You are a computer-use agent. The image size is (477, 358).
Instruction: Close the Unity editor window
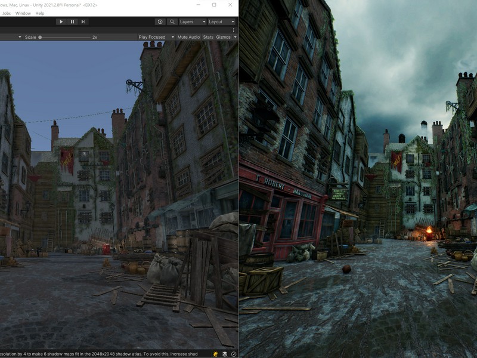click(230, 5)
